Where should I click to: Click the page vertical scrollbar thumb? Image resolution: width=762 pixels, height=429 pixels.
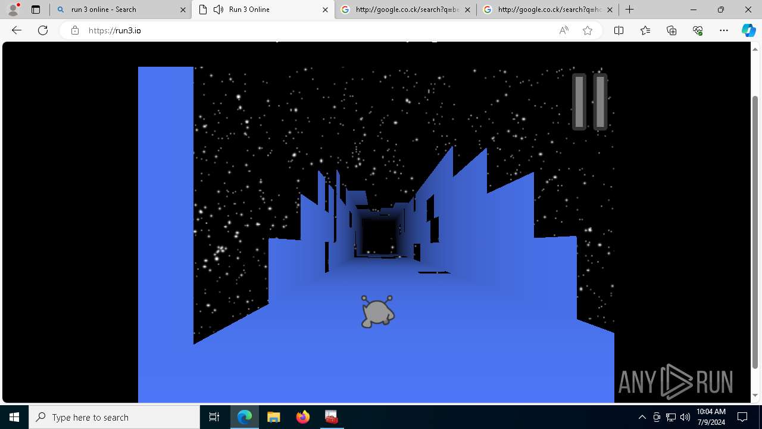click(x=755, y=232)
